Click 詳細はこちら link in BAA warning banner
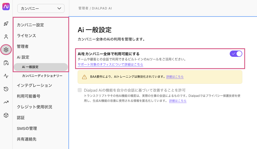Image resolution: width=257 pixels, height=149 pixels. click(175, 77)
